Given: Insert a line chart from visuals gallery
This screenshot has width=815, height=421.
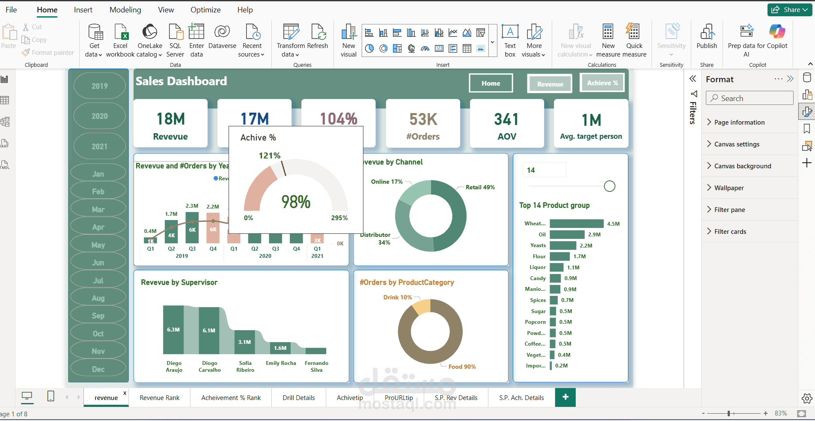Looking at the screenshot, I should pos(453,33).
